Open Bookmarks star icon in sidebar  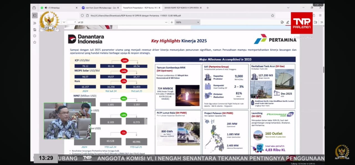35,42
